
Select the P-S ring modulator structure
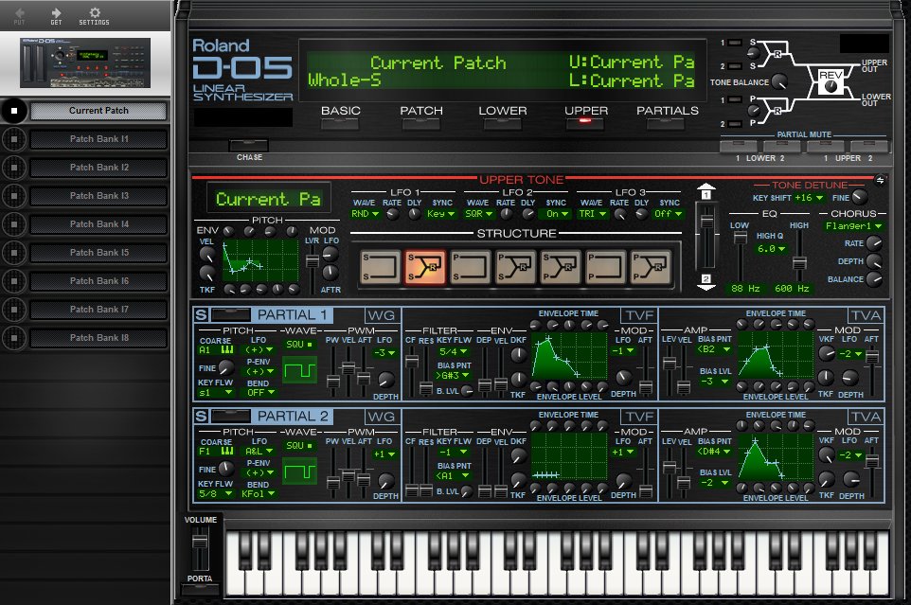tap(515, 266)
